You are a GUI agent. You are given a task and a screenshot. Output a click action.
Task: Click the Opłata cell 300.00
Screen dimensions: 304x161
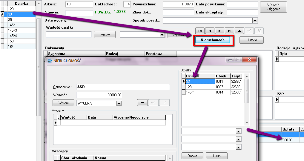point(291,140)
